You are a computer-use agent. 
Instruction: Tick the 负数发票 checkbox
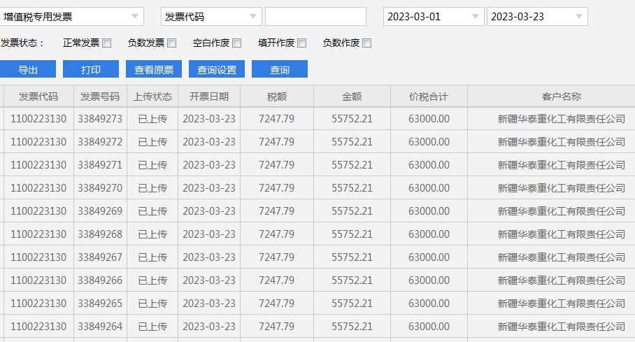(x=172, y=43)
